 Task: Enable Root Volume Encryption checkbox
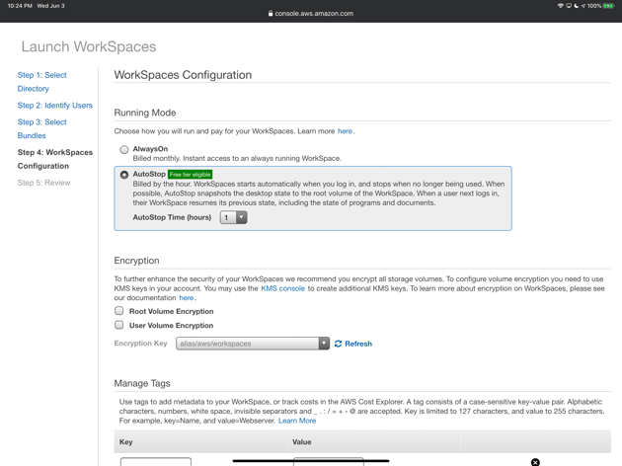119,311
